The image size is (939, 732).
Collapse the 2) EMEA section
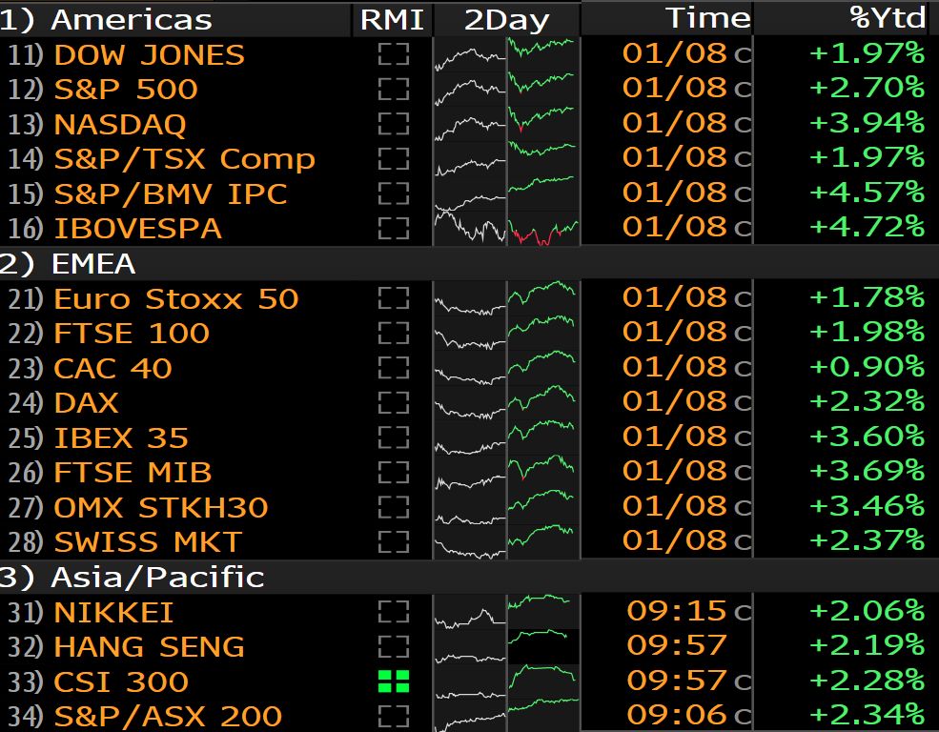tap(68, 264)
